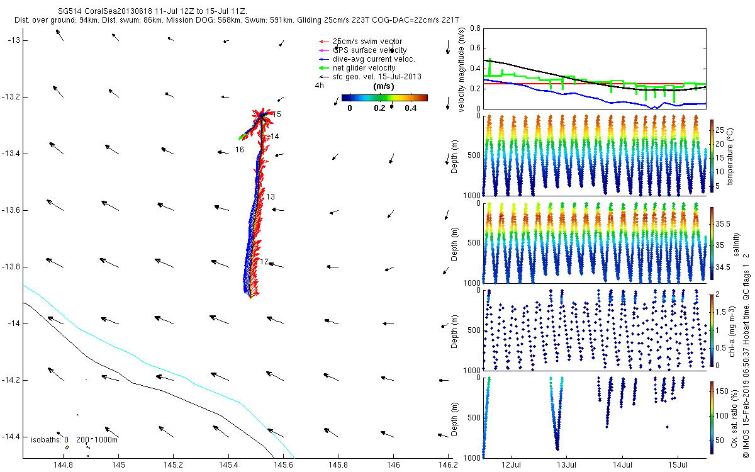Click the velocity (m/s) colorbar
This screenshot has width=755, height=472.
point(384,98)
